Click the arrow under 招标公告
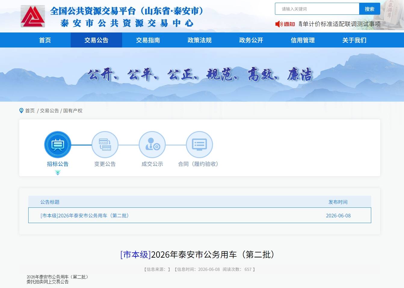Viewport: 404px width, 288px height. (58, 173)
